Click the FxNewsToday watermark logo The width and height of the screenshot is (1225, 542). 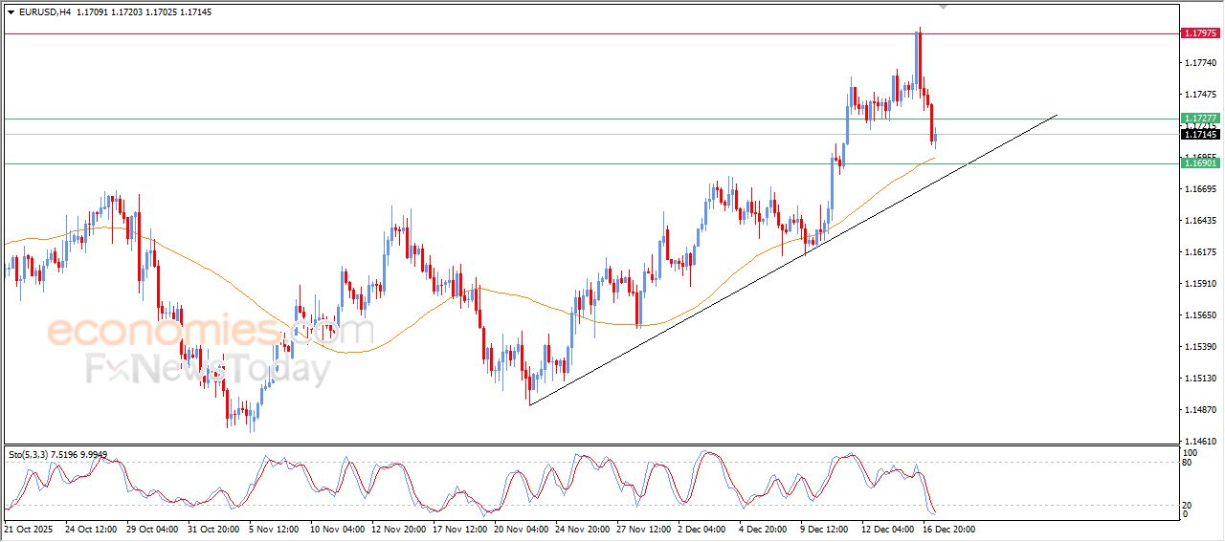coord(209,369)
